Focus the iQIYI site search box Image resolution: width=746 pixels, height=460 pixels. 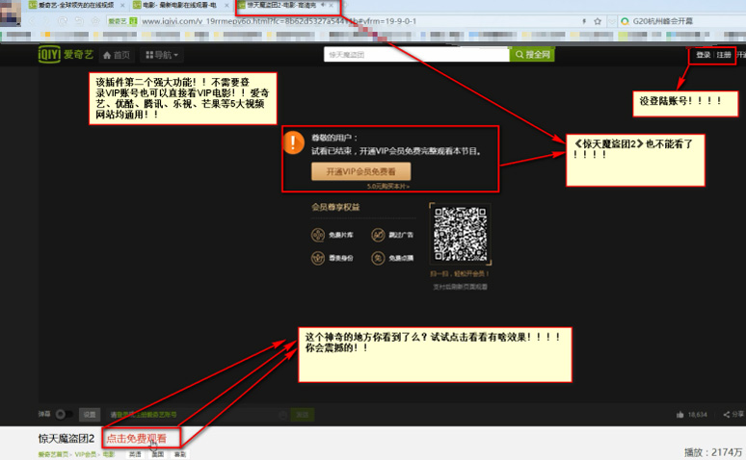416,55
